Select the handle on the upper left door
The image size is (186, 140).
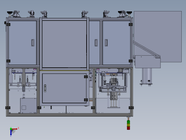tap(33, 43)
